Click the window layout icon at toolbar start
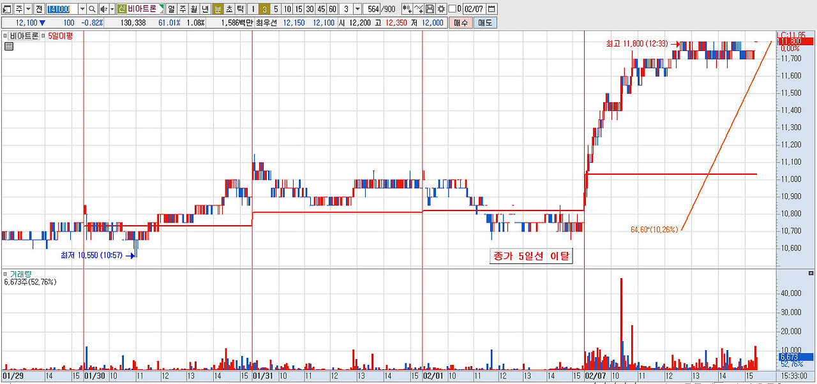This screenshot has width=817, height=384. 8,9
